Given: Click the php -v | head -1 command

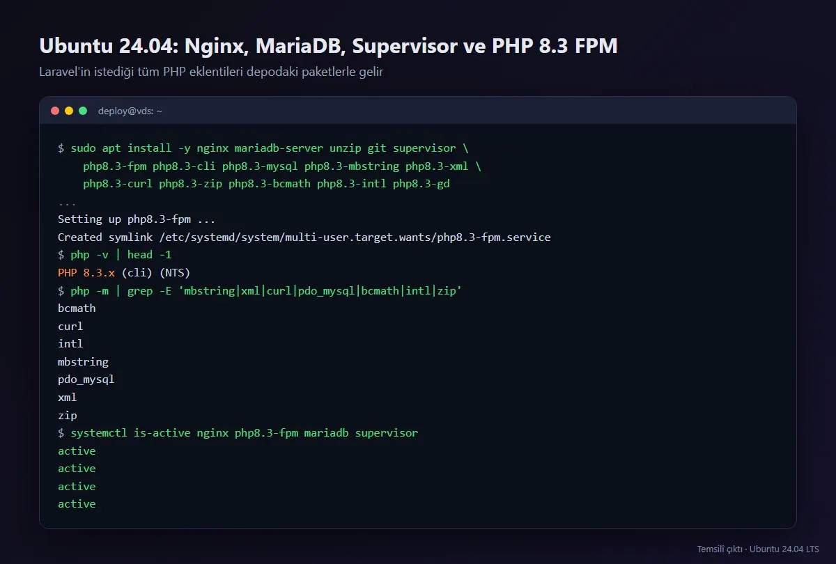Looking at the screenshot, I should click(115, 255).
